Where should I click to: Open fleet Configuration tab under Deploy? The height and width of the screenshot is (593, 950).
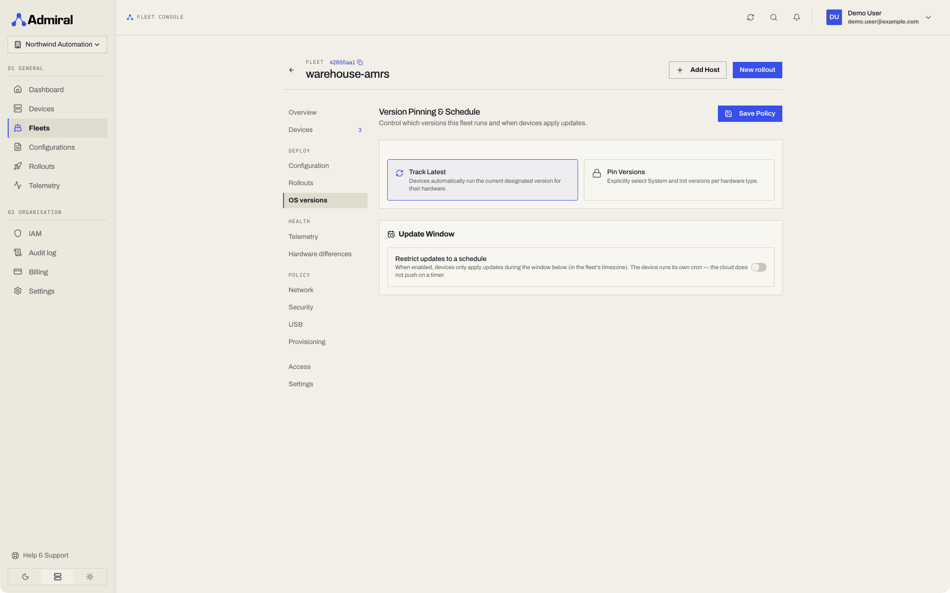325,166
